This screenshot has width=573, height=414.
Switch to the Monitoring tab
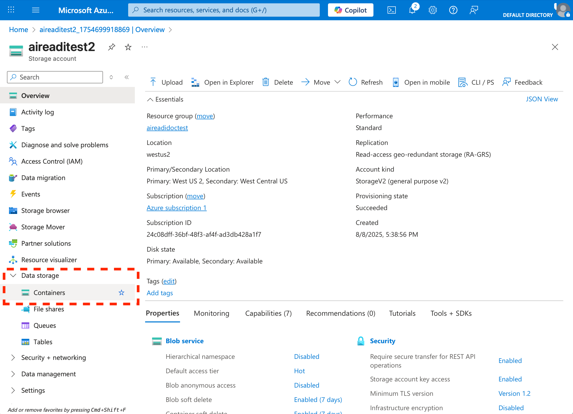click(211, 313)
